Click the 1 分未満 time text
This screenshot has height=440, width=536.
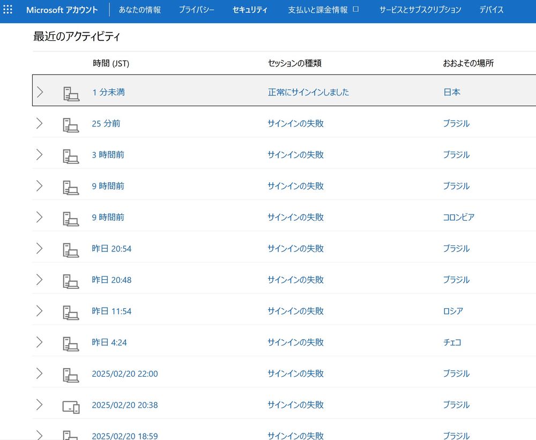pyautogui.click(x=108, y=92)
